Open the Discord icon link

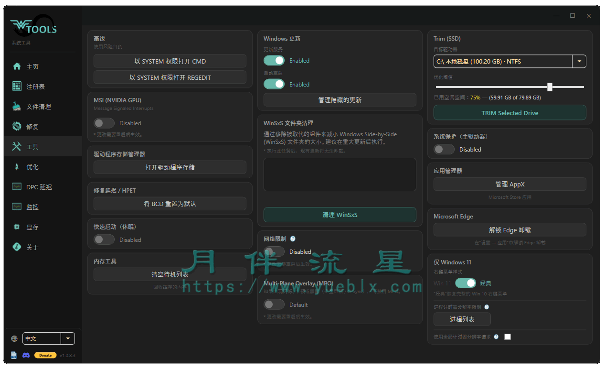(x=26, y=355)
